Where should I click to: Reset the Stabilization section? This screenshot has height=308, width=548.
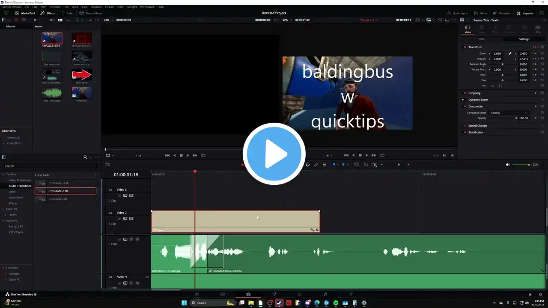[542, 132]
